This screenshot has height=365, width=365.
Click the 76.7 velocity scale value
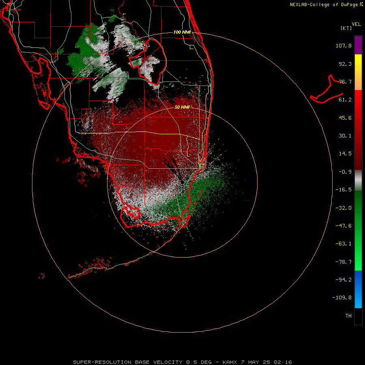click(x=345, y=82)
